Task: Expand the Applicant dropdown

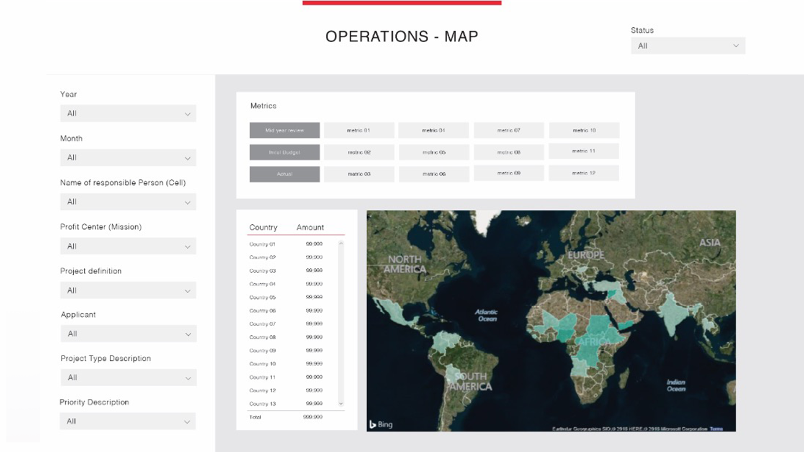Action: 129,334
